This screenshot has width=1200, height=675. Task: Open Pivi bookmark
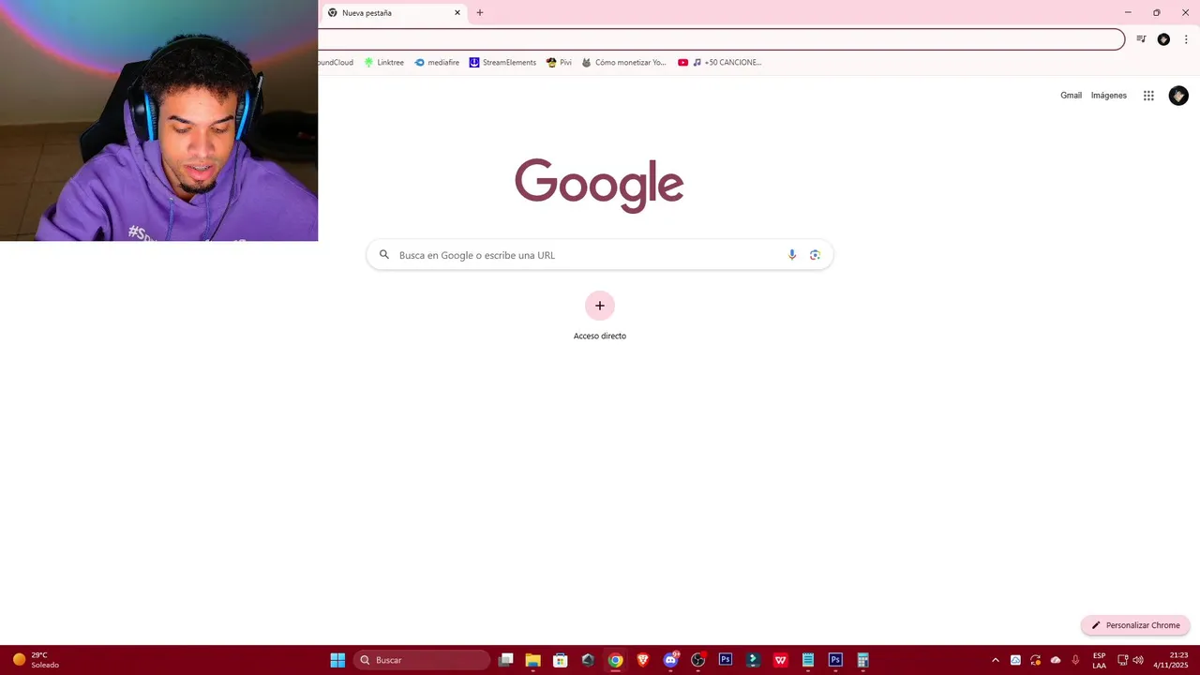(x=559, y=63)
